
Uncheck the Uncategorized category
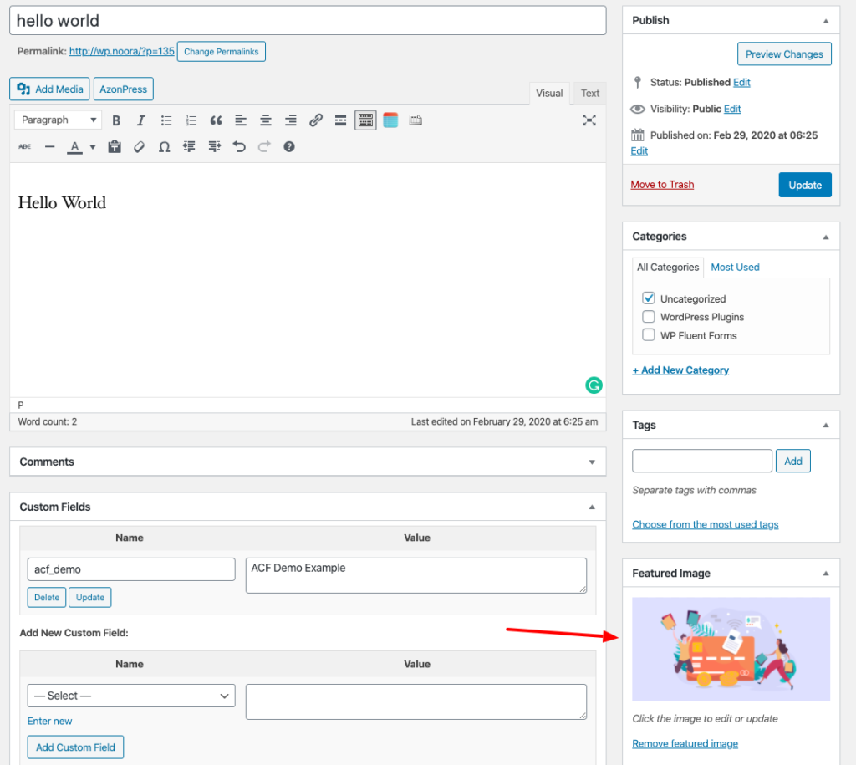pos(649,298)
